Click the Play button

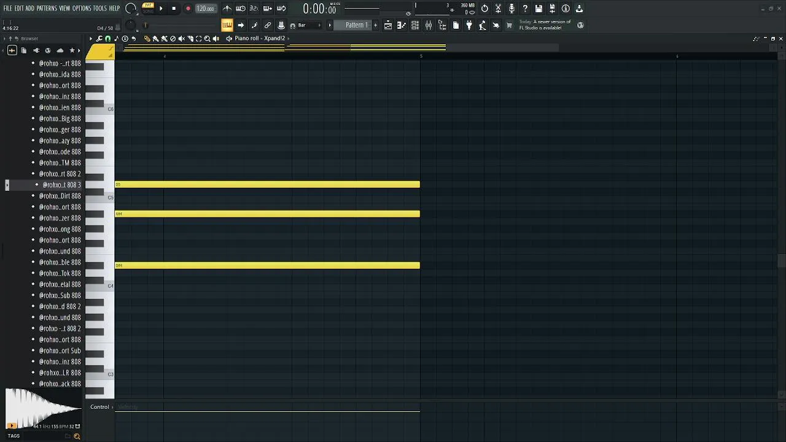(161, 9)
